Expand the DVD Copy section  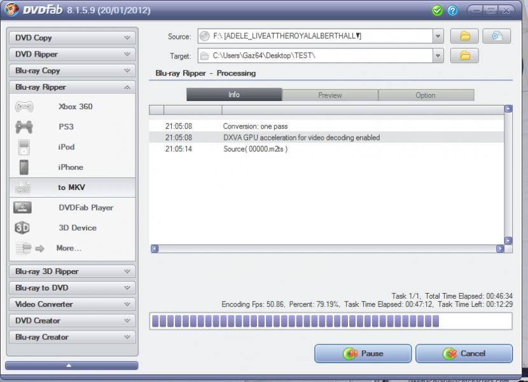click(73, 38)
